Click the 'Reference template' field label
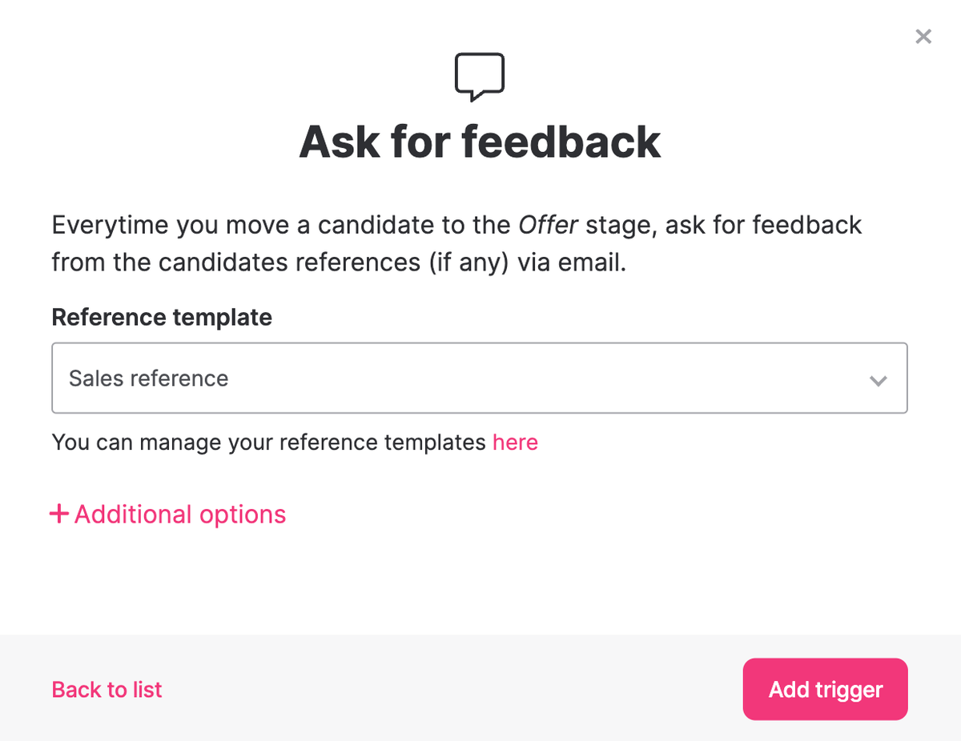Image resolution: width=961 pixels, height=741 pixels. tap(162, 318)
